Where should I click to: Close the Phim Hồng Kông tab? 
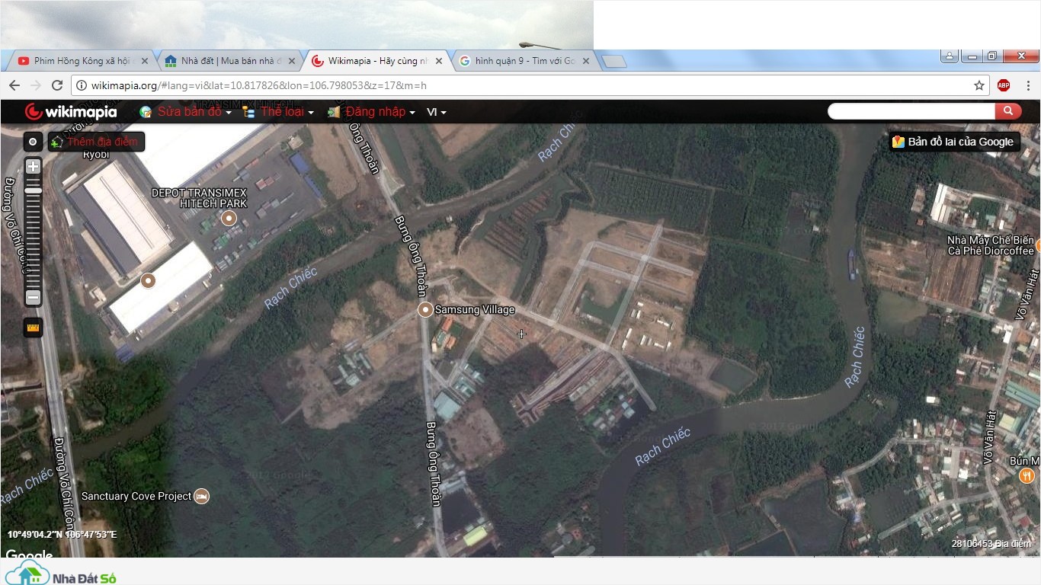coord(144,61)
